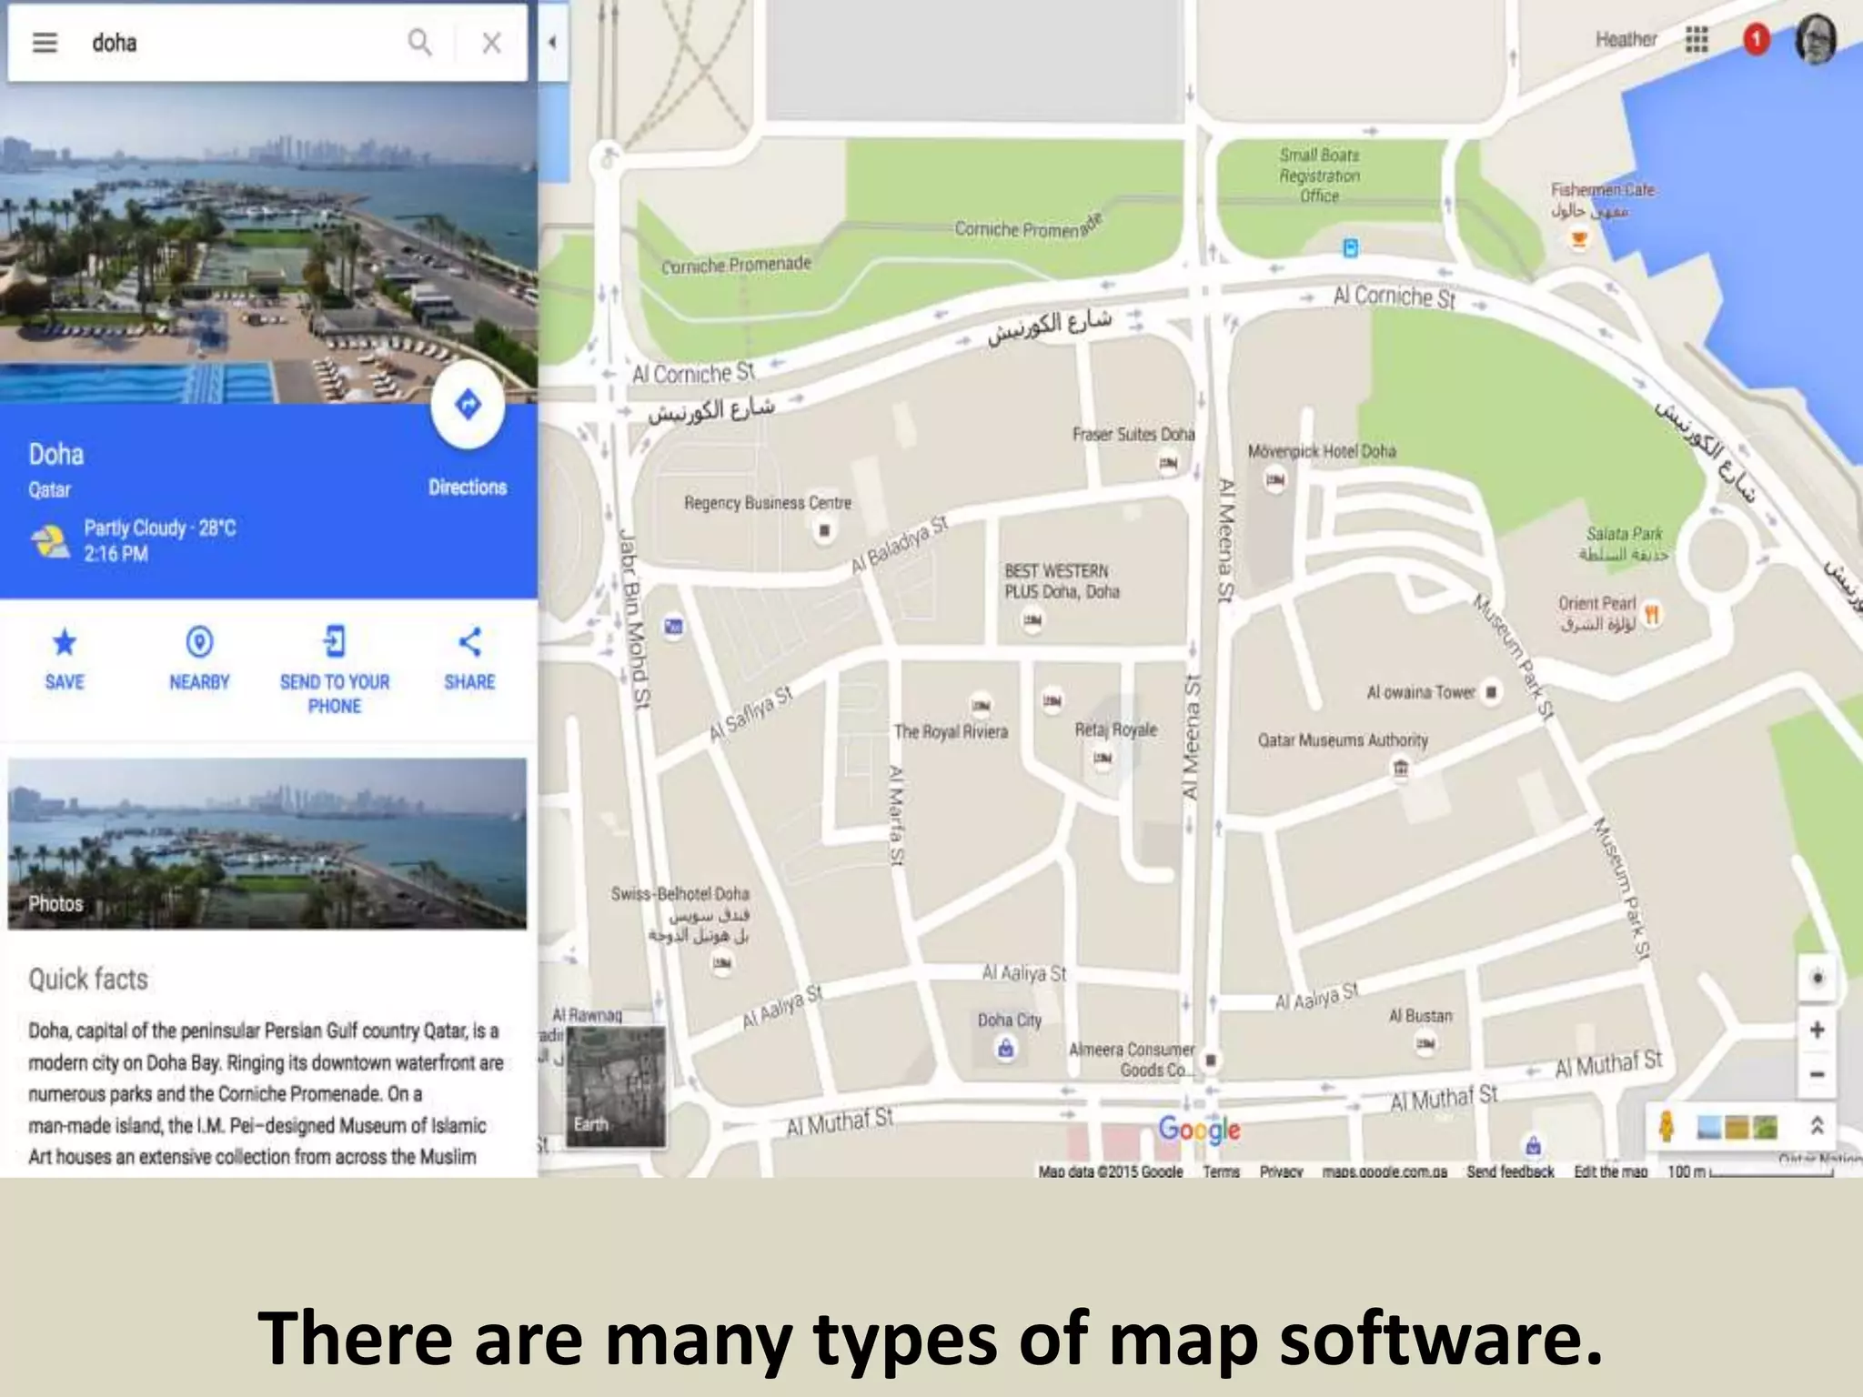The image size is (1863, 1397).
Task: Select The Royal Riviera hotel marker
Action: (981, 705)
